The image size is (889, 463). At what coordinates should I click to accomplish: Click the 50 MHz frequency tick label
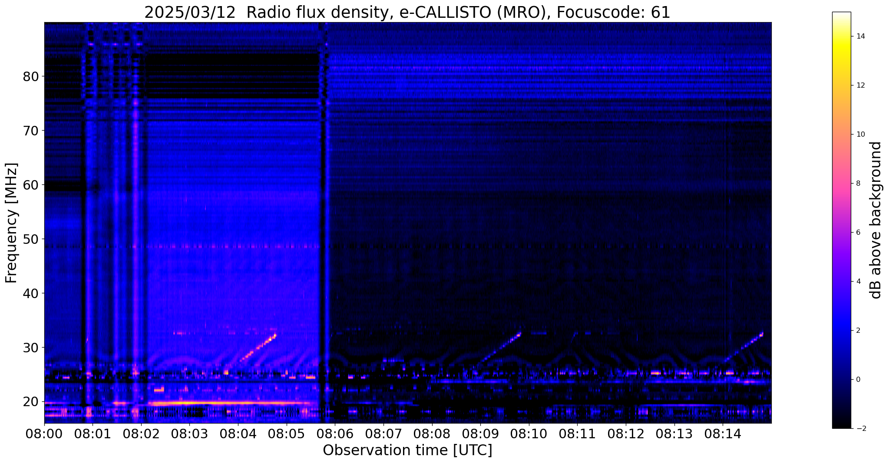click(30, 239)
